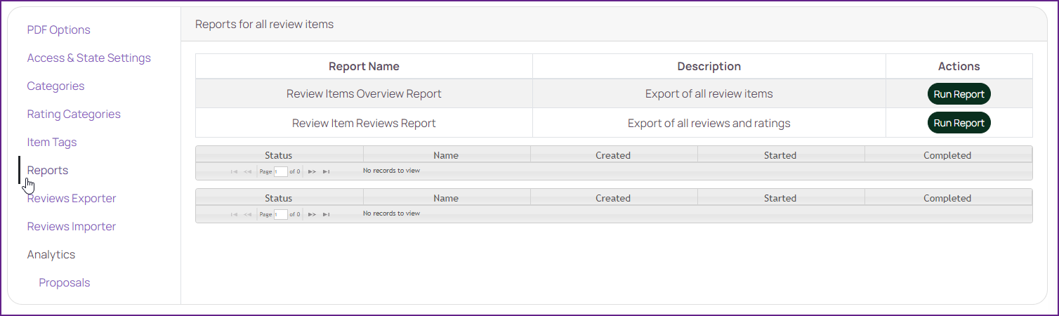The image size is (1059, 316).
Task: Focus the page number field in lower grid
Action: click(280, 214)
